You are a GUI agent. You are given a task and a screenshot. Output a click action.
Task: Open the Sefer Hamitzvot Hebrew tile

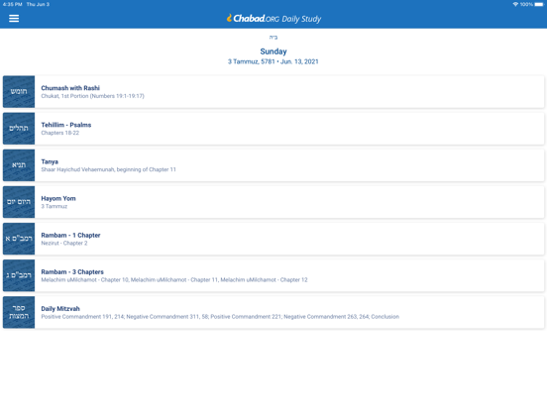coord(19,312)
